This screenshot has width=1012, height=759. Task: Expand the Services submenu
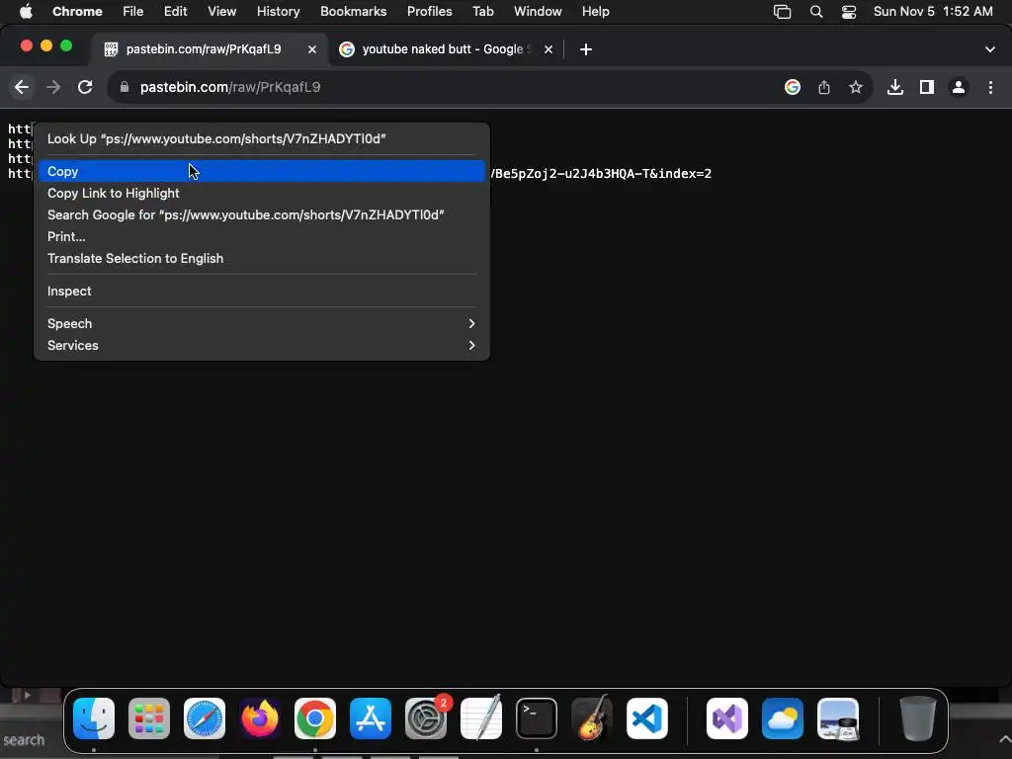(x=261, y=345)
